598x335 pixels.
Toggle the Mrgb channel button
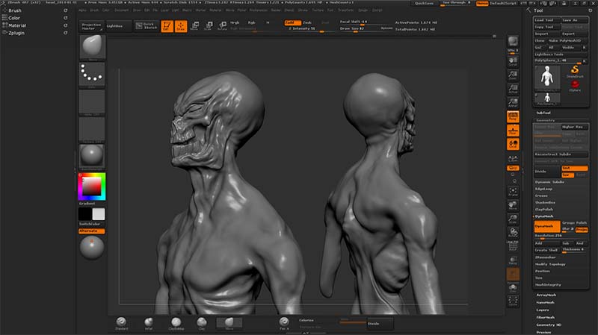[x=235, y=23]
